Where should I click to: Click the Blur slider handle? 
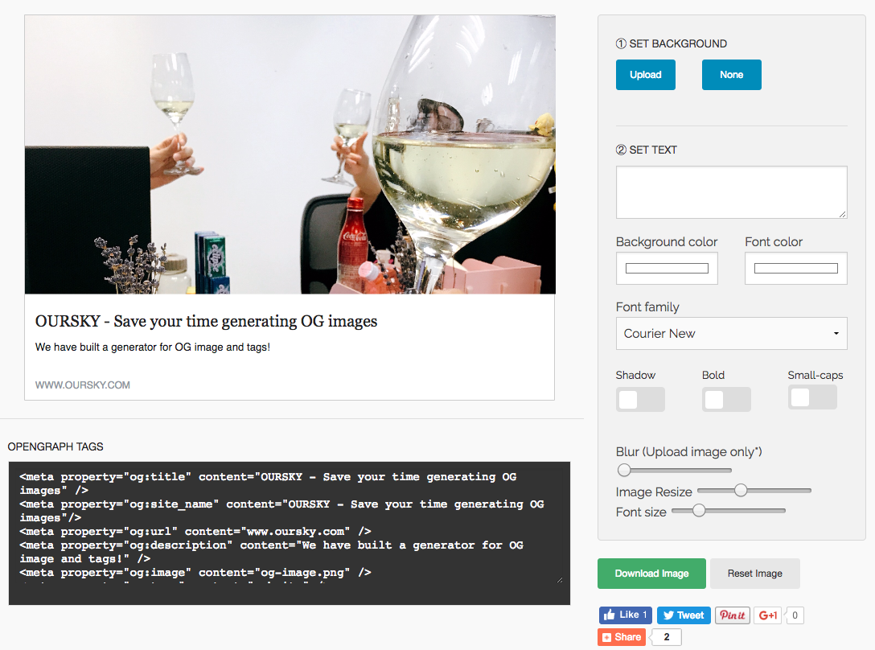(624, 470)
